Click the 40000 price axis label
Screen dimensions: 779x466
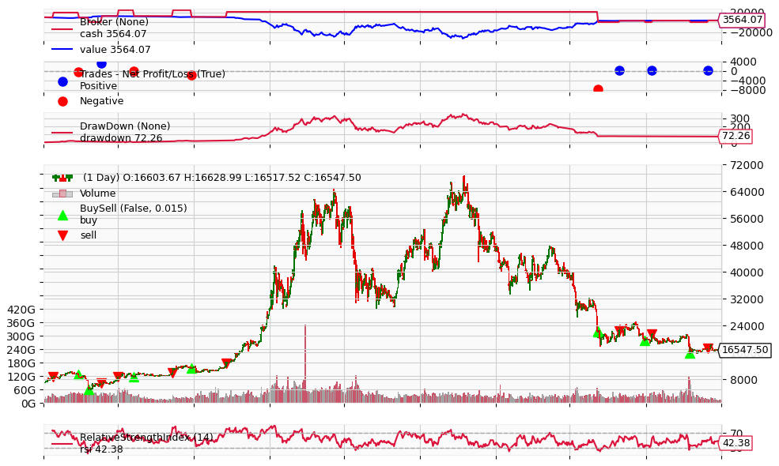[x=743, y=272]
